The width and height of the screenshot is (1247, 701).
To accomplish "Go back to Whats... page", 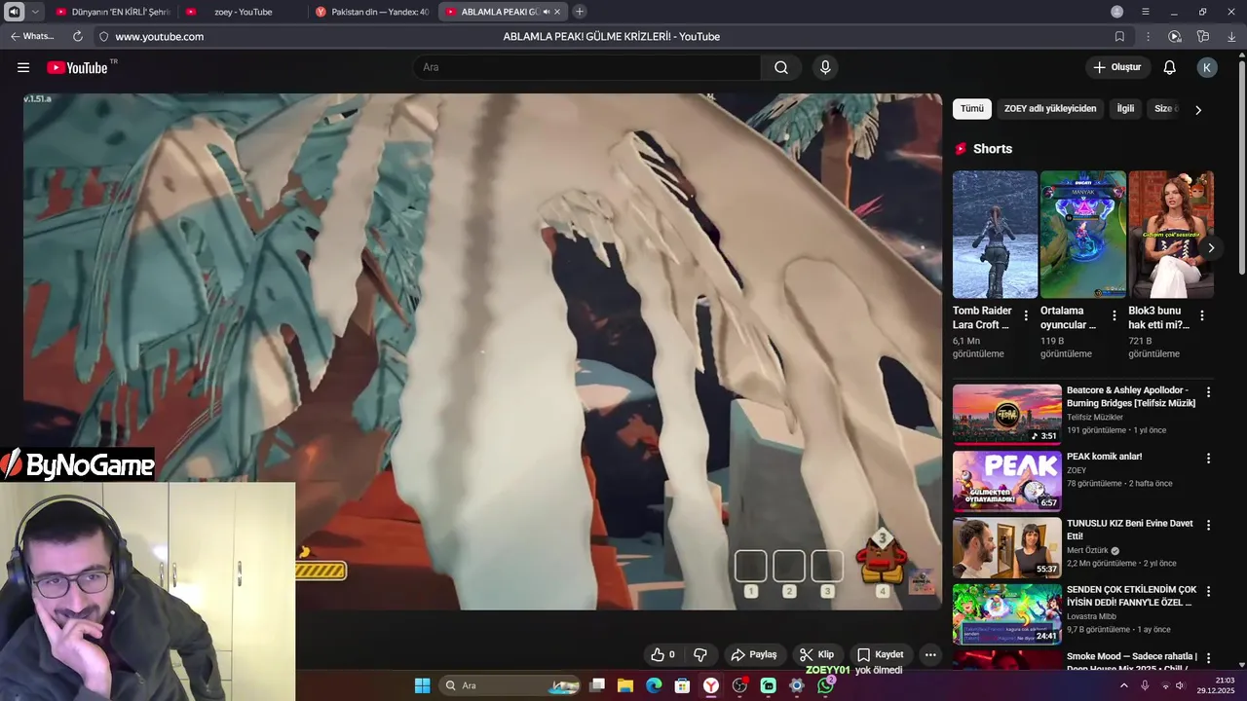I will point(31,36).
